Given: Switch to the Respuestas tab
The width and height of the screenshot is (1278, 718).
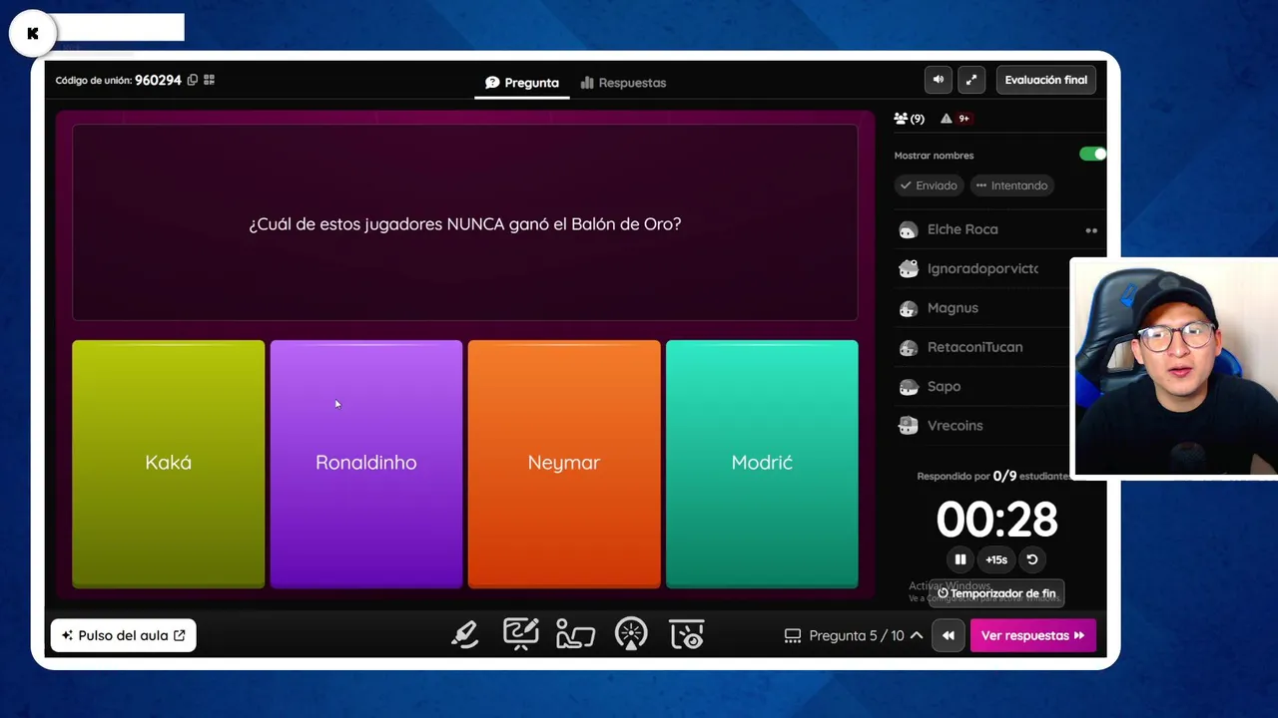Looking at the screenshot, I should (x=623, y=83).
